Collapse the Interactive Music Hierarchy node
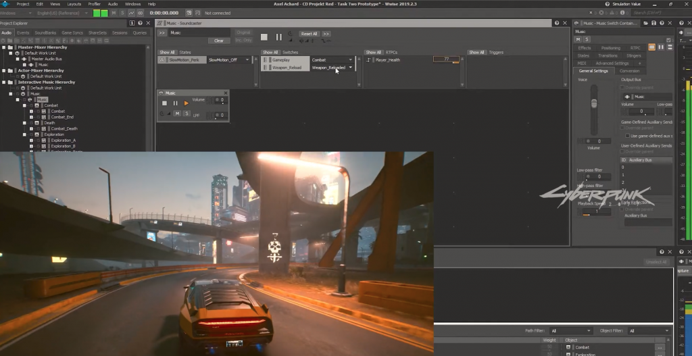 (4, 82)
